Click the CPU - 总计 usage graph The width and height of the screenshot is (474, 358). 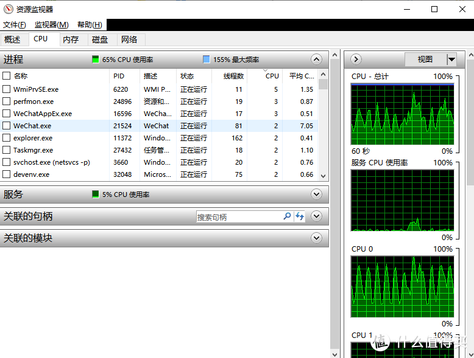[x=402, y=114]
